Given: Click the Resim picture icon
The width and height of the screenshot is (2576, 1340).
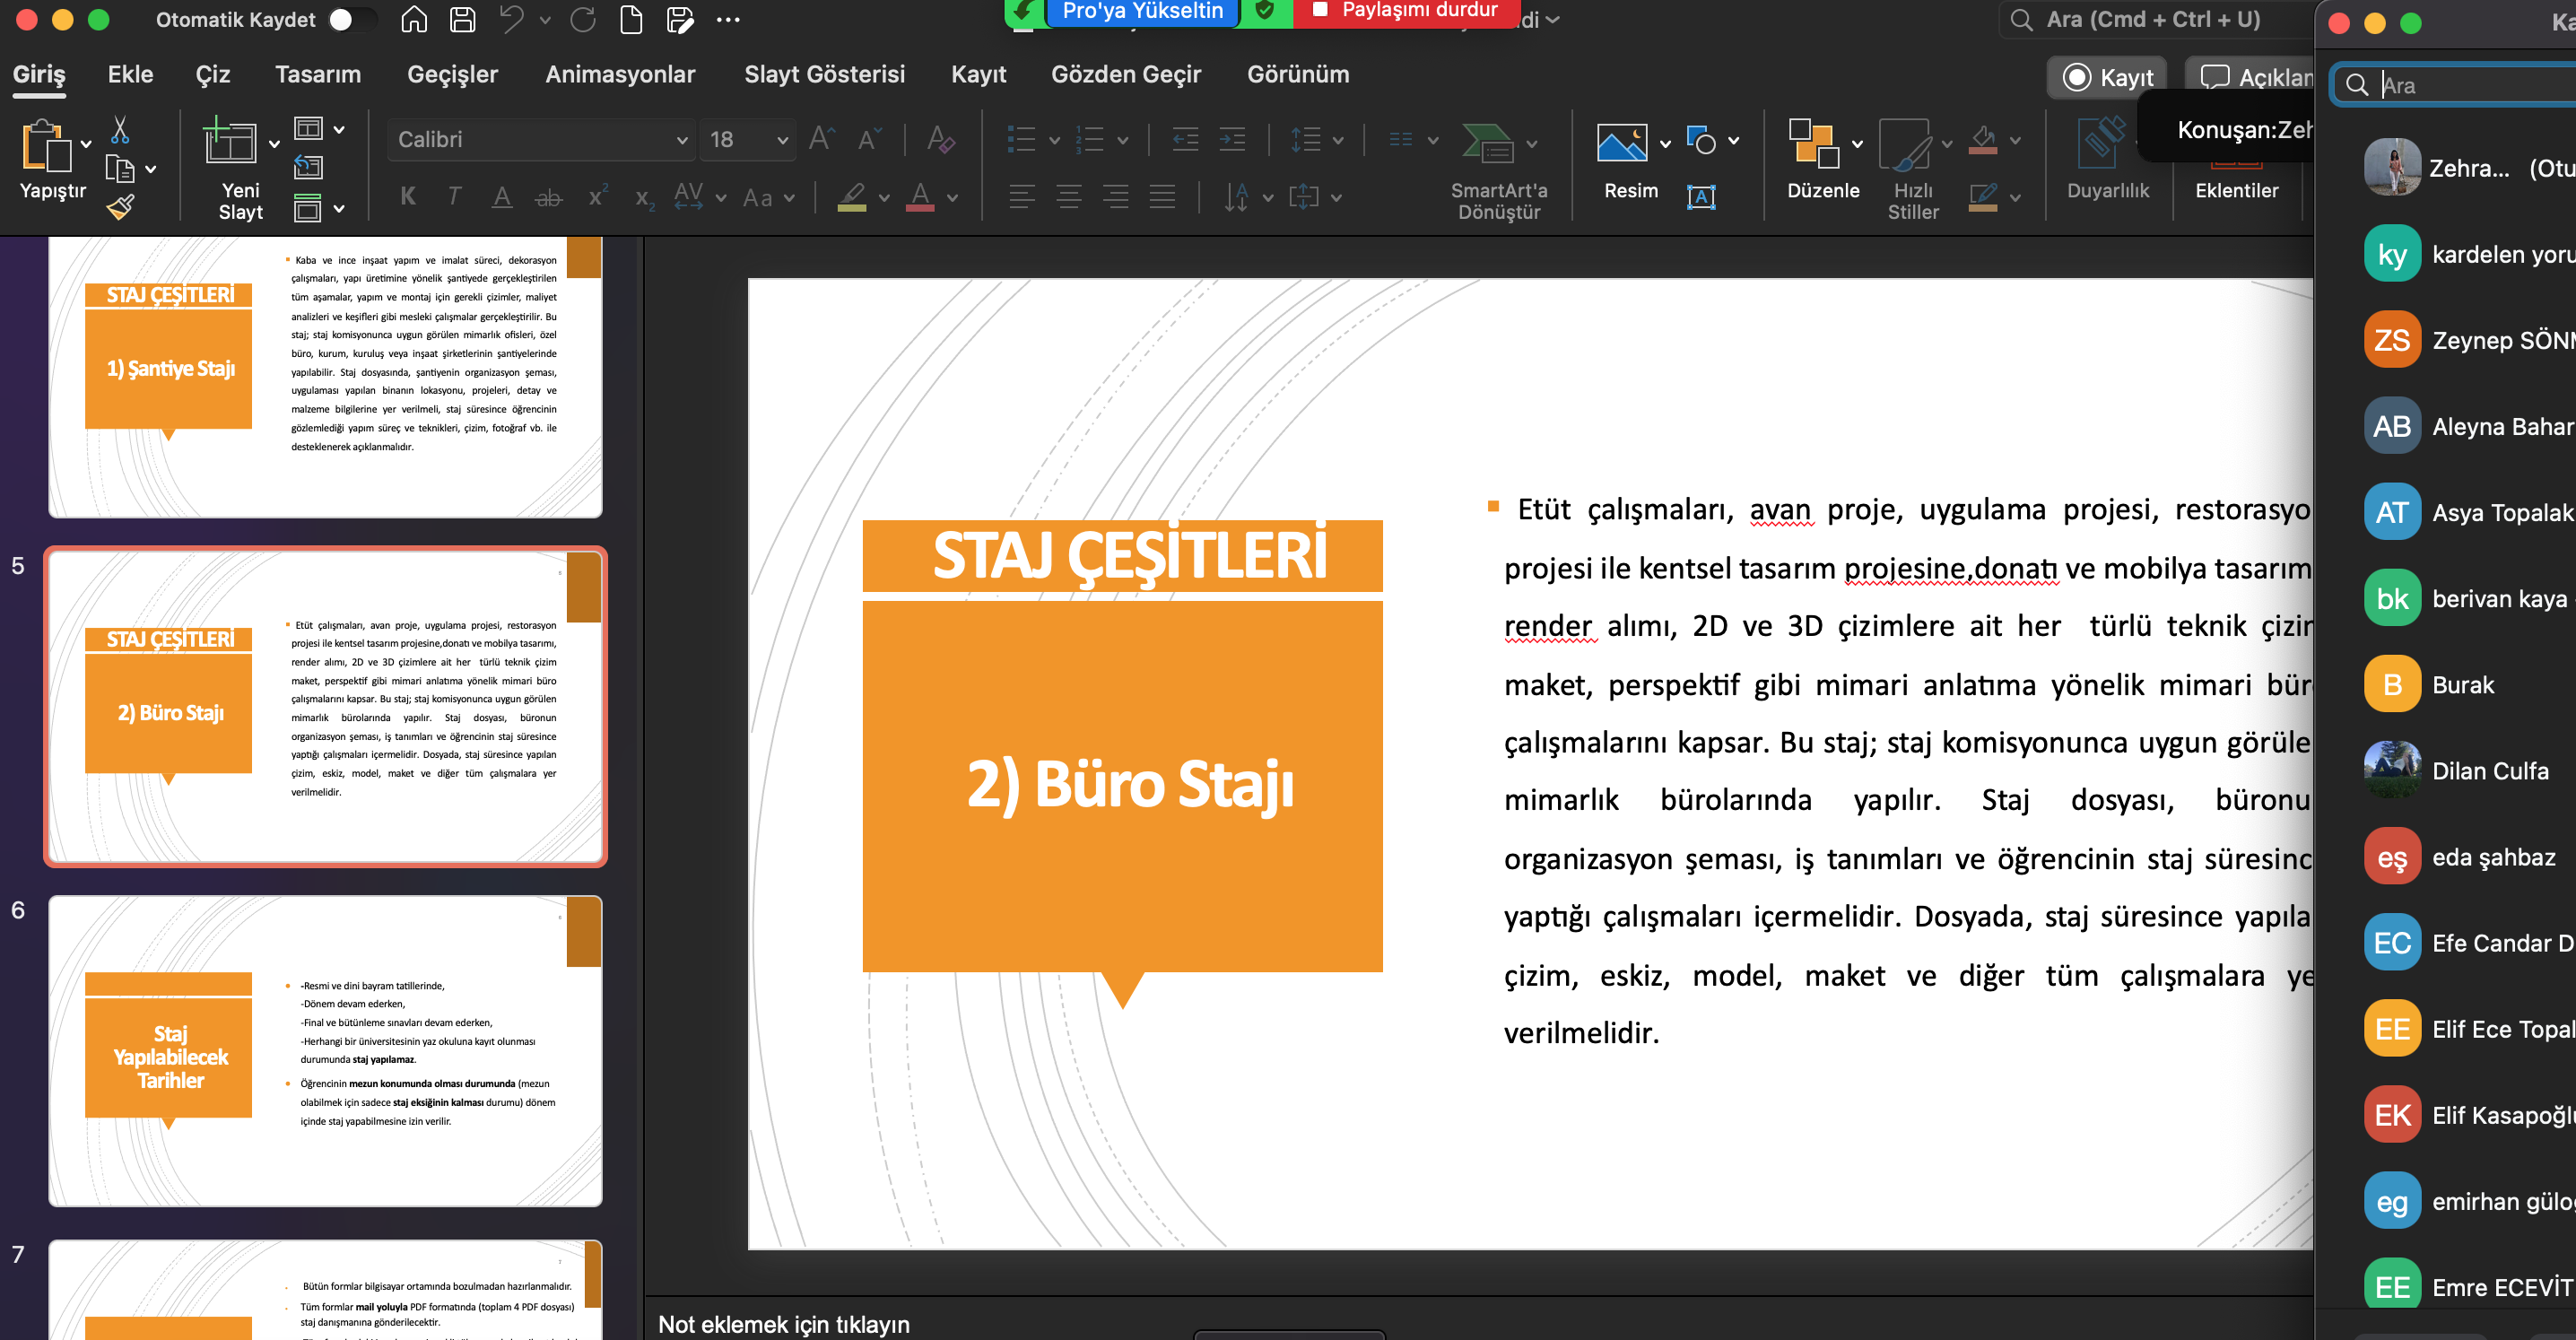Looking at the screenshot, I should tap(1621, 143).
